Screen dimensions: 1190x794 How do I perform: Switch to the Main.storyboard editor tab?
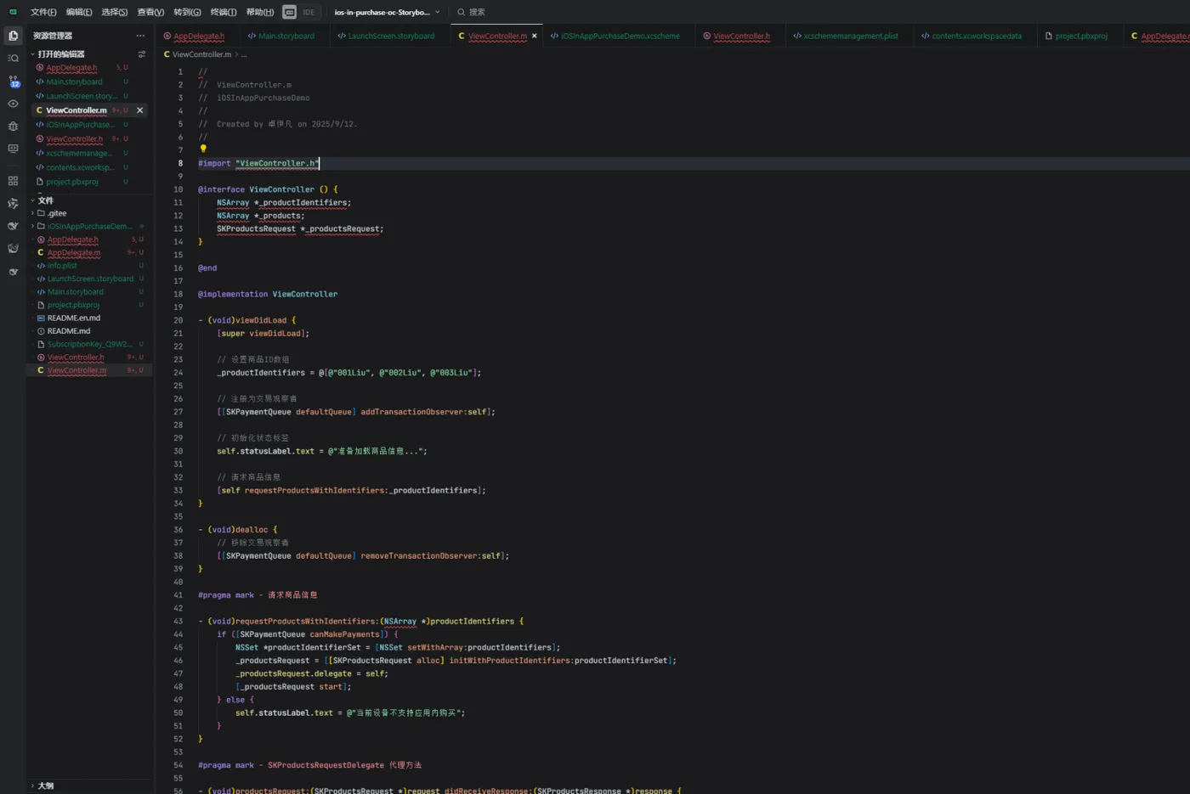coord(280,36)
